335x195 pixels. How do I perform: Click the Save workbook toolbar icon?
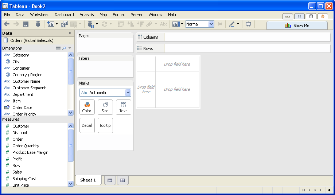26,24
